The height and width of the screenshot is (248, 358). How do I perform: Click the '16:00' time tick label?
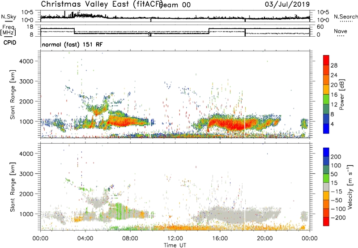[x=220, y=239]
